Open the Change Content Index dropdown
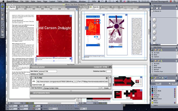The height and width of the screenshot is (111, 178). click(72, 88)
